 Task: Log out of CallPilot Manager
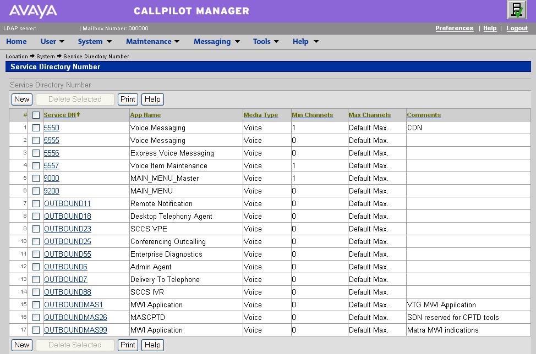(517, 29)
